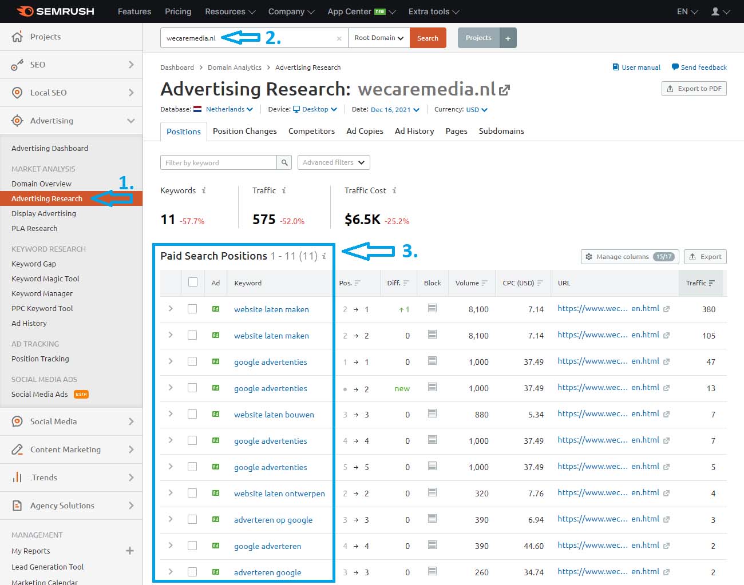Expand the website laten bouwen row
The image size is (744, 585).
(171, 413)
